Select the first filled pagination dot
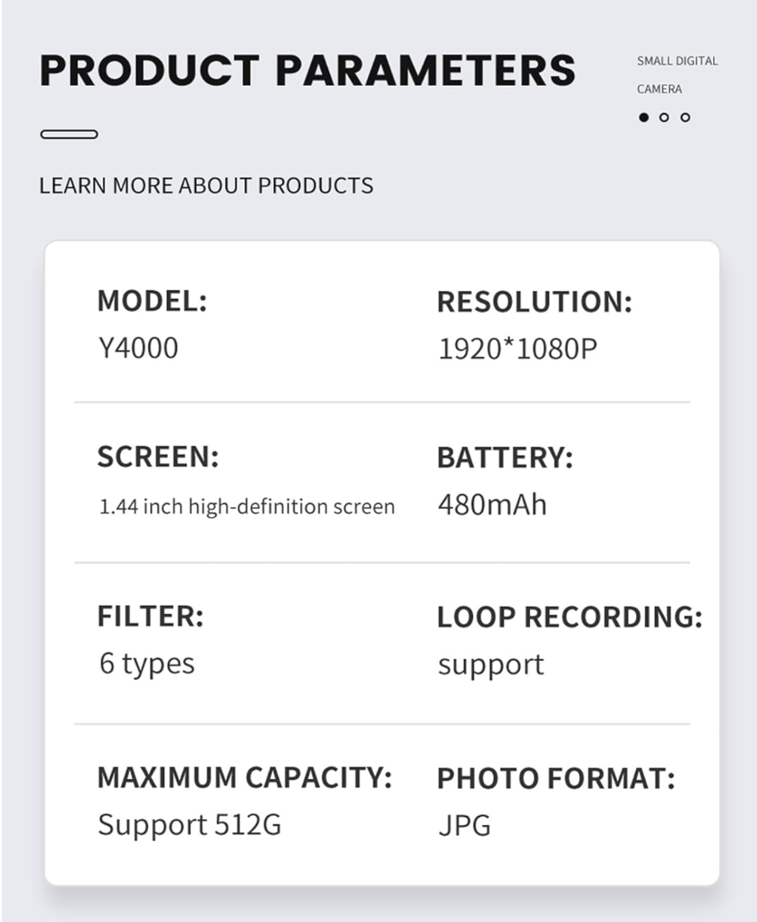Image resolution: width=757 pixels, height=922 pixels. 644,118
